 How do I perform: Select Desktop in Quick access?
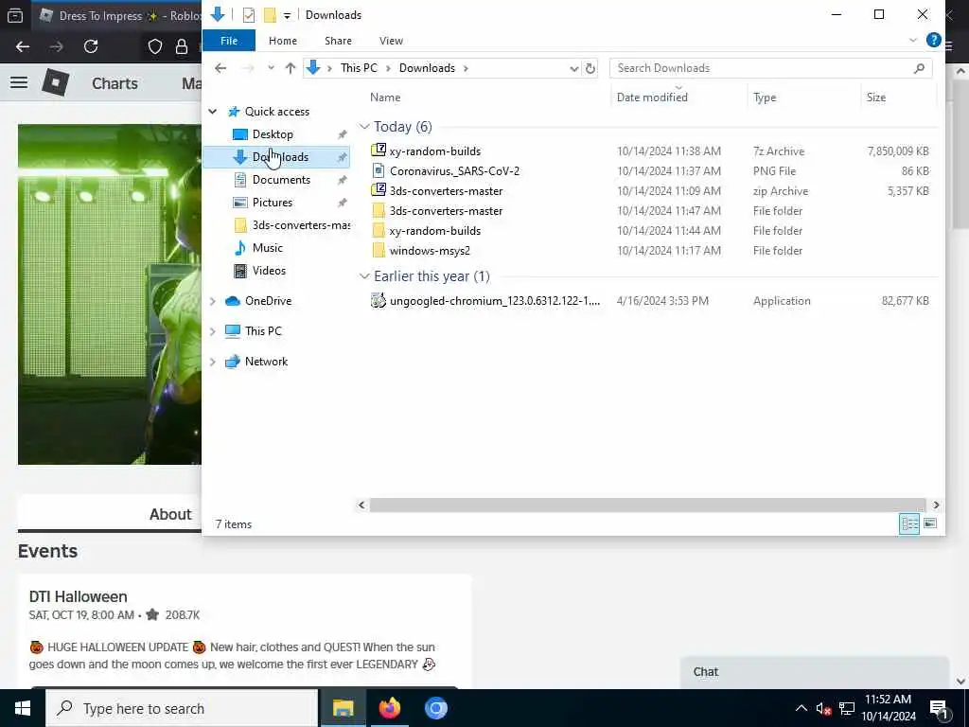273,134
